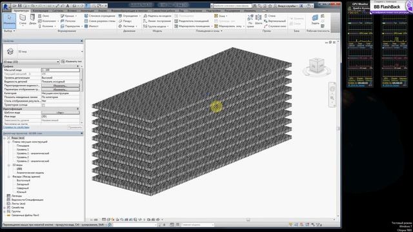Toggle the Sun Path (Траектория солнца) checkbox

[x=43, y=105]
